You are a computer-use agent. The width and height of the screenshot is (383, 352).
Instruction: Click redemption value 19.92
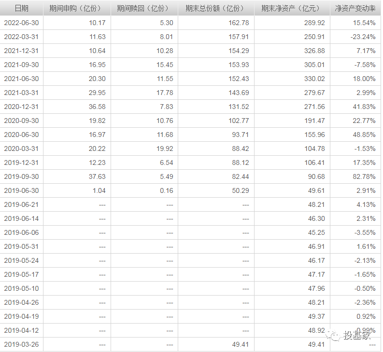(165, 149)
